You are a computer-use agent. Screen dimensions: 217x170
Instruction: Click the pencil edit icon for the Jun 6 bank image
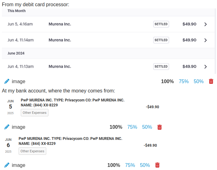[x=7, y=165]
